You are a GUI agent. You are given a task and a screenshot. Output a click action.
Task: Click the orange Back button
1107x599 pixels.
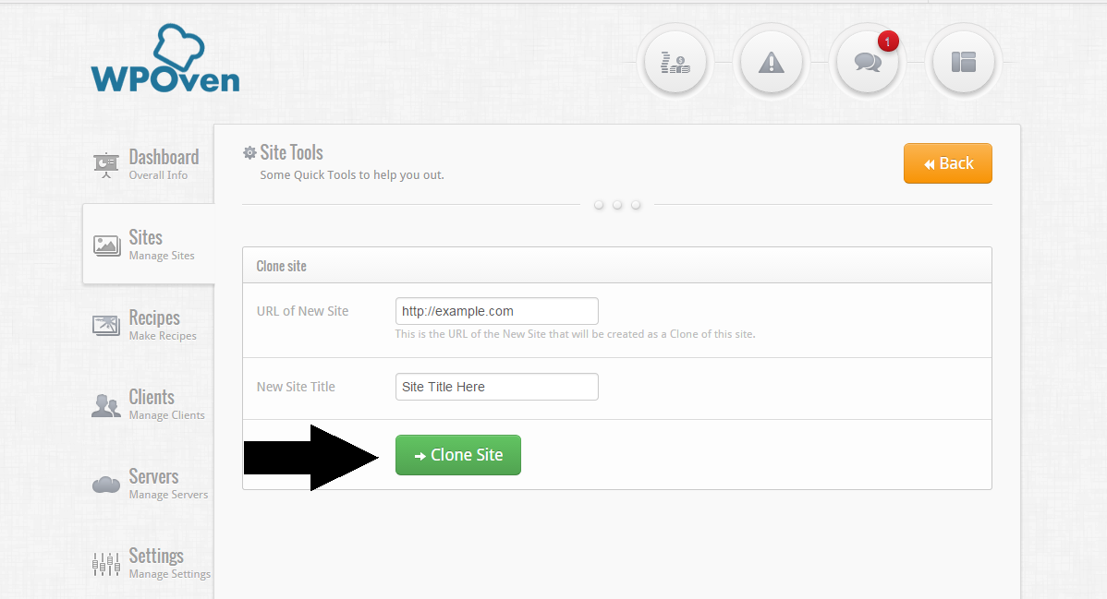947,163
